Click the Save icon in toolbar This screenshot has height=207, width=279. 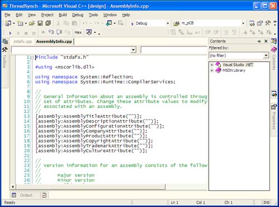pos(40,23)
